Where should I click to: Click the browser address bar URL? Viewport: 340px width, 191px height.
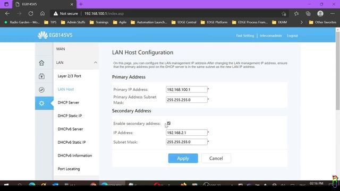(104, 13)
